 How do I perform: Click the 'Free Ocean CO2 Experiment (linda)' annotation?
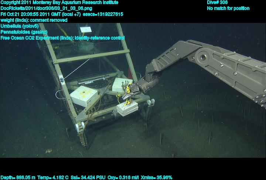[37, 38]
